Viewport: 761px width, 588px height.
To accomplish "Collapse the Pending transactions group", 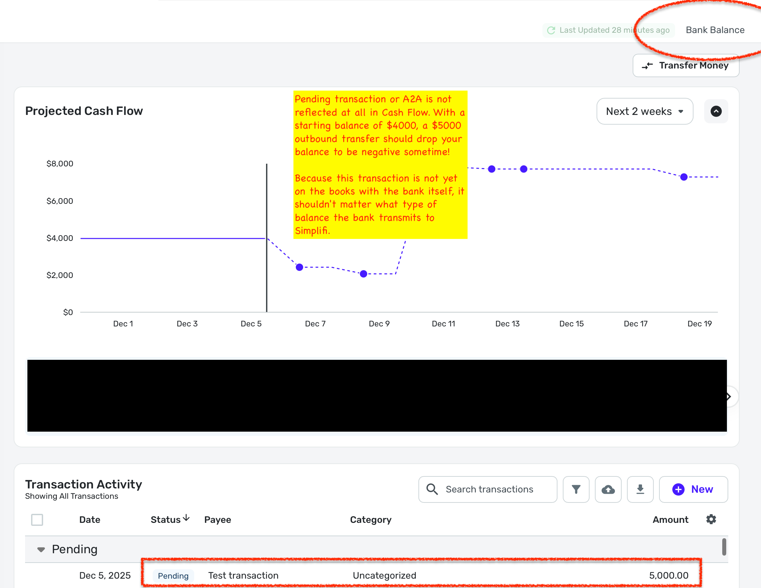I will tap(41, 549).
